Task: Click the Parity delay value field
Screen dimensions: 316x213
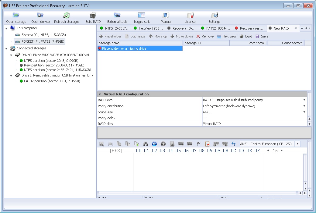Action: click(255, 118)
